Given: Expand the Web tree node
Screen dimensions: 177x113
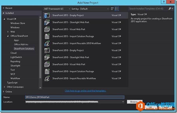Looking at the screenshot, I should [x=8, y=32].
